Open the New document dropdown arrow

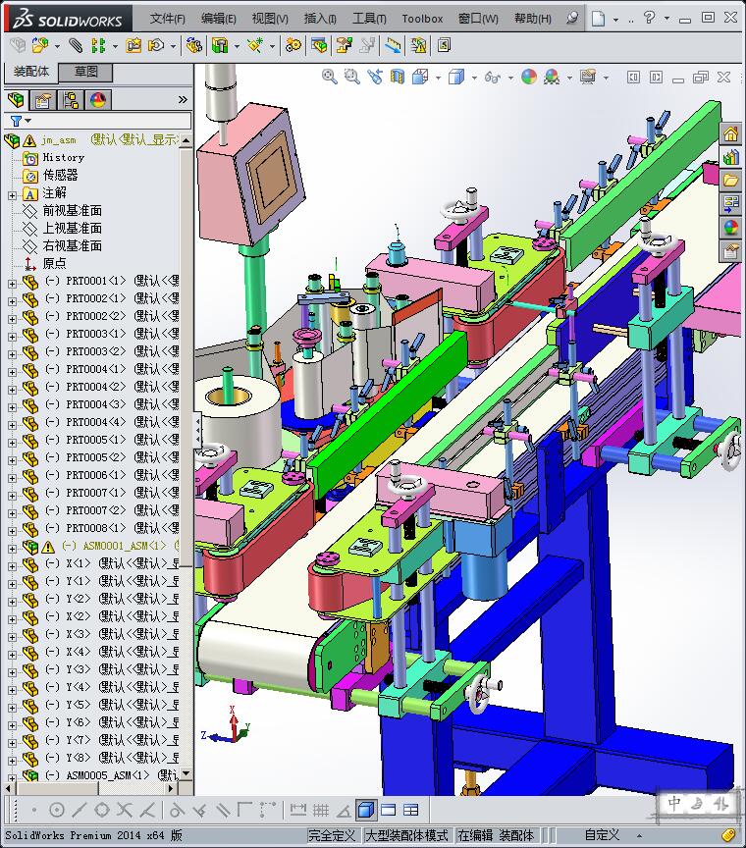coord(615,20)
